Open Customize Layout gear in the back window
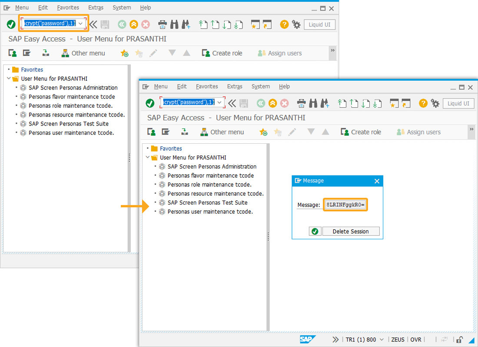This screenshot has width=478, height=347. tap(296, 24)
